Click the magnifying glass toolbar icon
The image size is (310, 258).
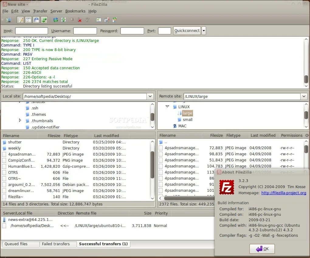(x=107, y=20)
